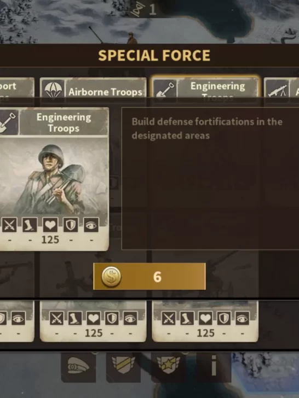Click the Engineering Troops card title
This screenshot has width=299, height=398.
[x=64, y=122]
